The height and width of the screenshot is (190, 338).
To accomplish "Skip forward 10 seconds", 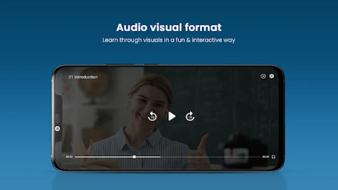I will coord(190,116).
